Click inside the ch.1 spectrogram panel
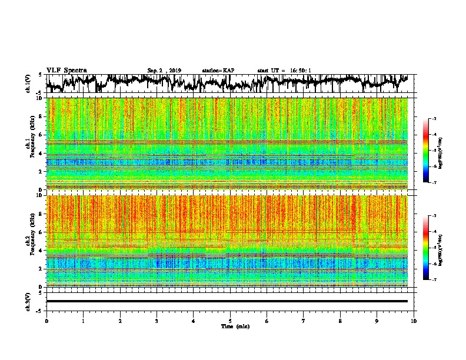Image resolution: width=466 pixels, height=360 pixels. coord(227,144)
